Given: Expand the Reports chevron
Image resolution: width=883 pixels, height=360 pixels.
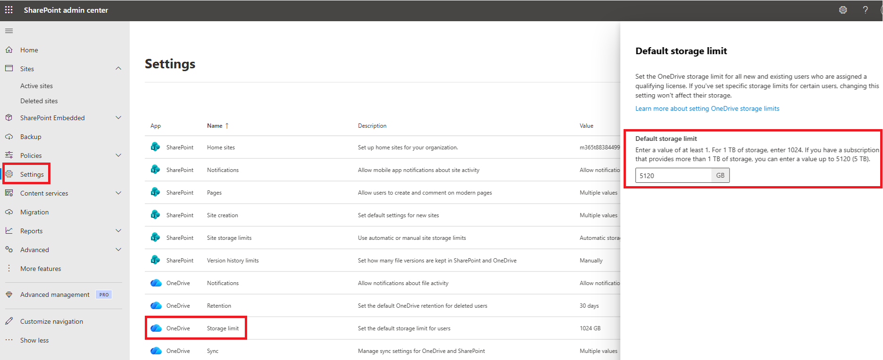Looking at the screenshot, I should pyautogui.click(x=118, y=230).
